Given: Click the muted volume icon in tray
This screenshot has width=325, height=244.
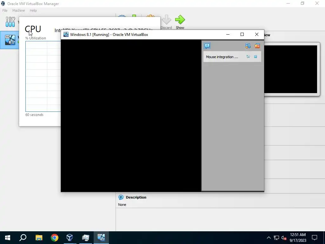Looking at the screenshot, I should click(x=284, y=238).
